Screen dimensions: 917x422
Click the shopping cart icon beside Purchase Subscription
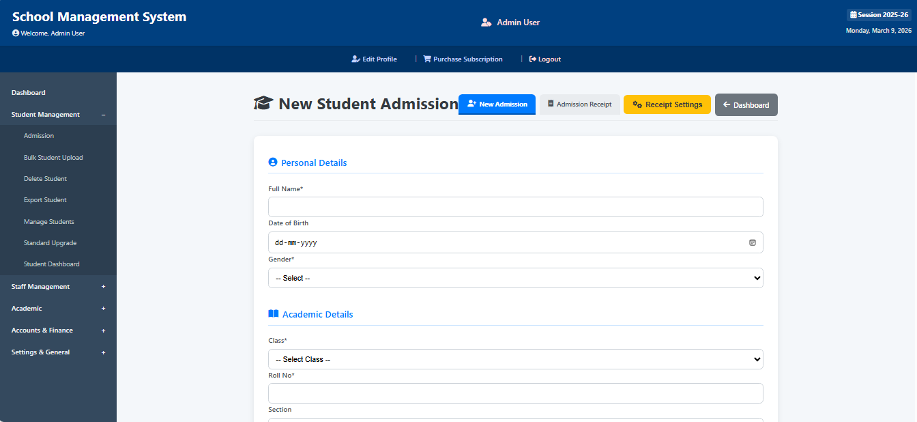(x=428, y=59)
